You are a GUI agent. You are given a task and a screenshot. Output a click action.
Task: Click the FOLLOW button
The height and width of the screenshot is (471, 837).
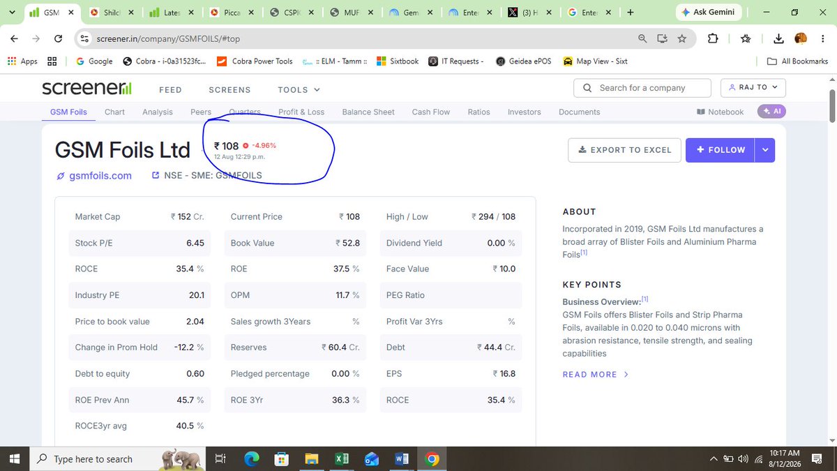720,150
